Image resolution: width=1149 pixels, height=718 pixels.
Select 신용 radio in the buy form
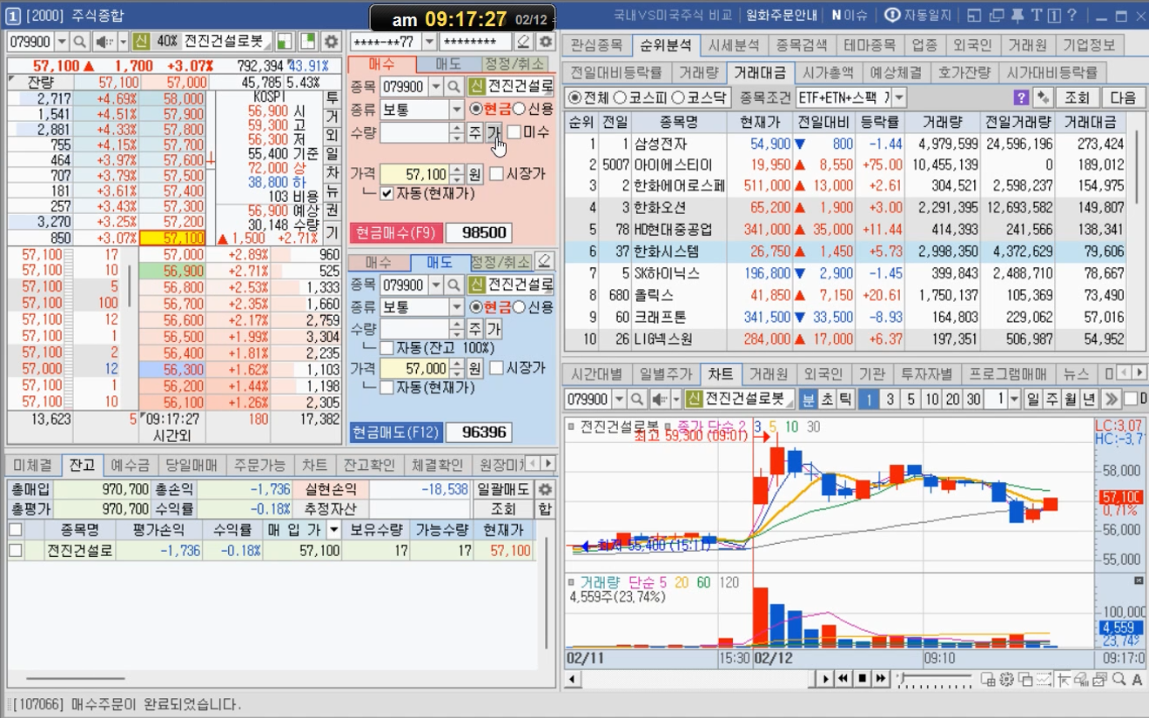519,109
